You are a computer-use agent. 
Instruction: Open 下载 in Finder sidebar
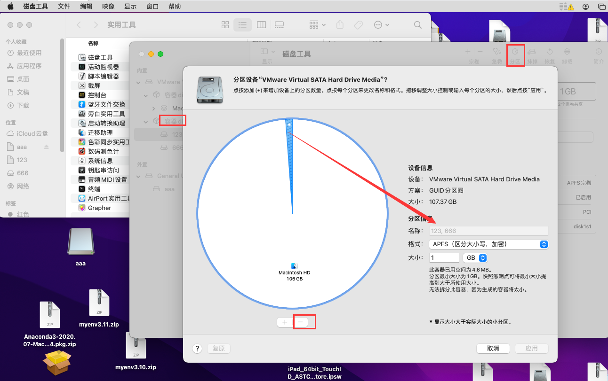click(23, 105)
